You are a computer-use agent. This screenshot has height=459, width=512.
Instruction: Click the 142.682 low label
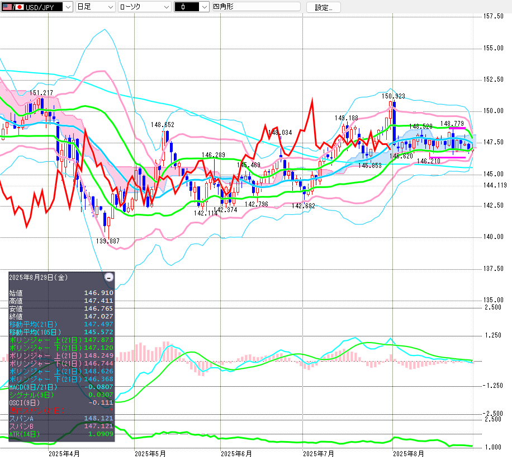(x=304, y=206)
